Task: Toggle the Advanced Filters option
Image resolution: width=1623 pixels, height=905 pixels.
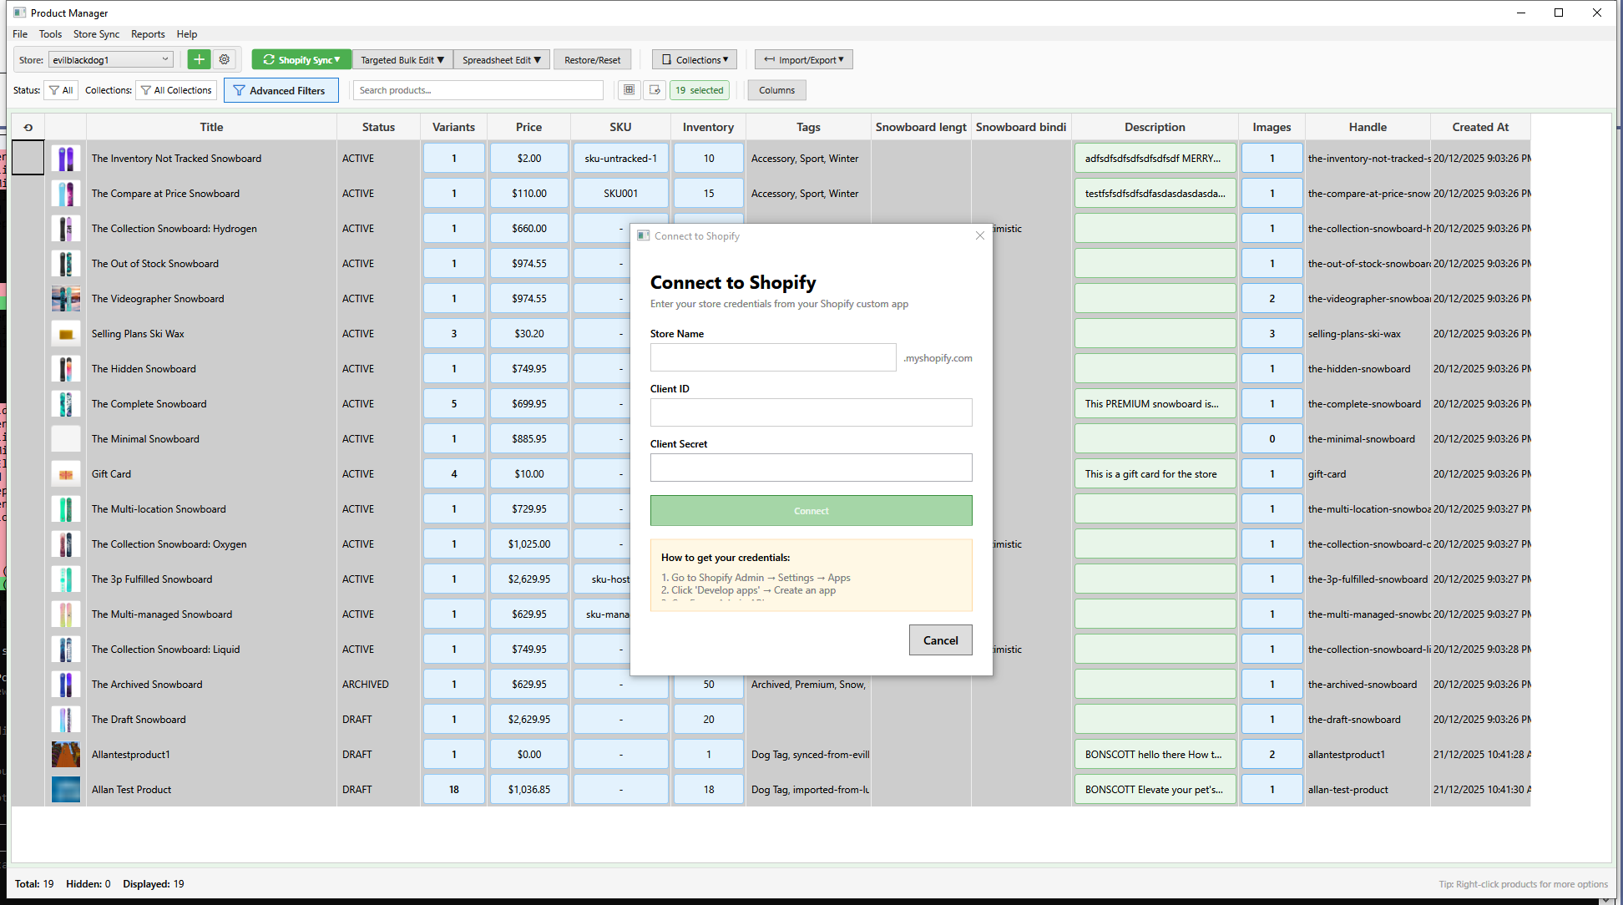Action: (x=281, y=89)
